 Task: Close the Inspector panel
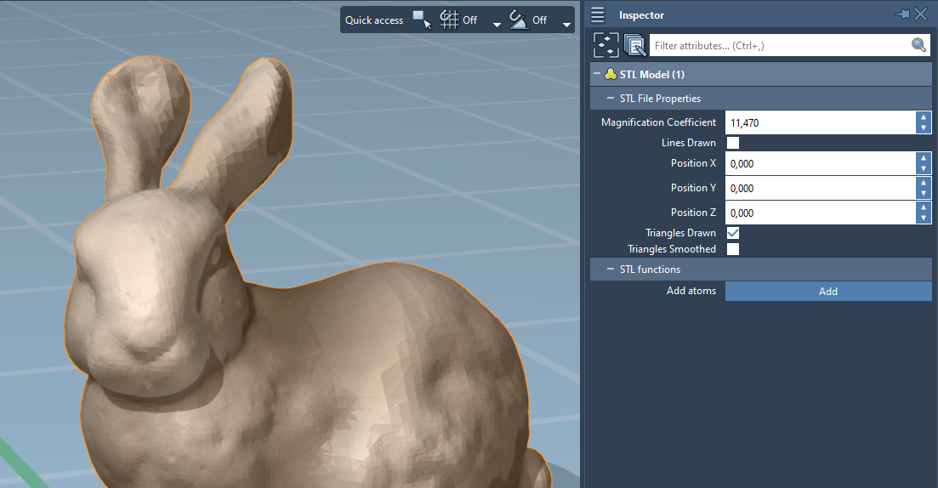pos(921,14)
